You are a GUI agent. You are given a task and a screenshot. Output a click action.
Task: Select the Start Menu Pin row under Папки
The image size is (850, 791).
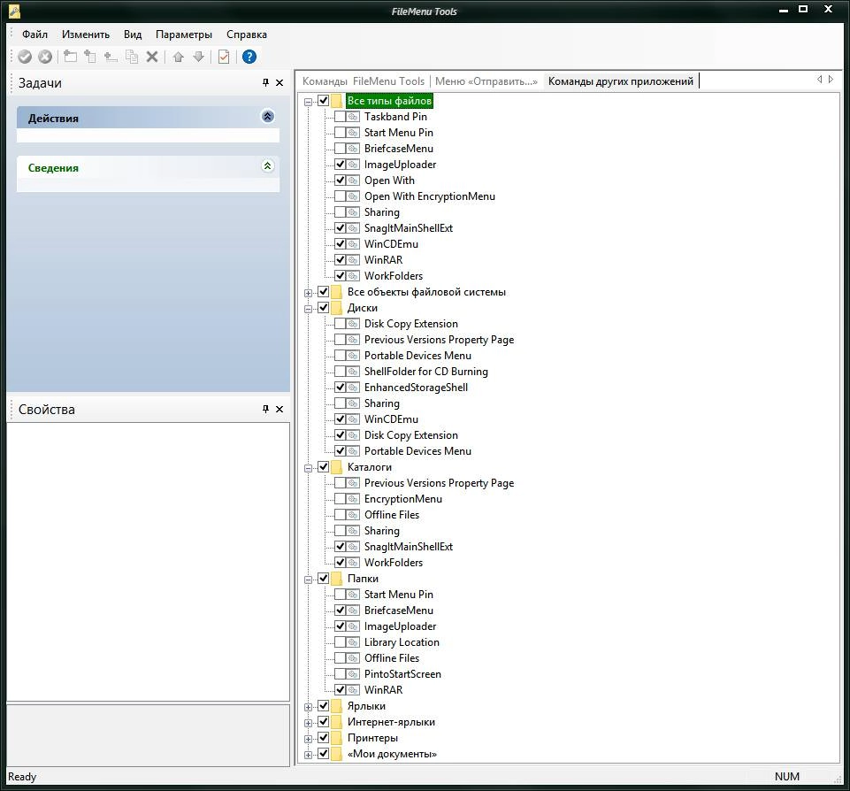click(x=398, y=595)
